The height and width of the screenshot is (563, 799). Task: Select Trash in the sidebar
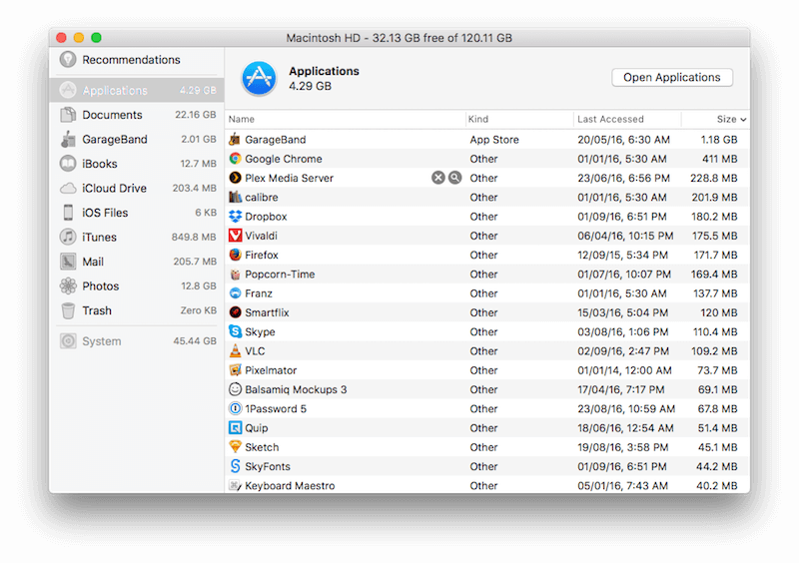97,310
